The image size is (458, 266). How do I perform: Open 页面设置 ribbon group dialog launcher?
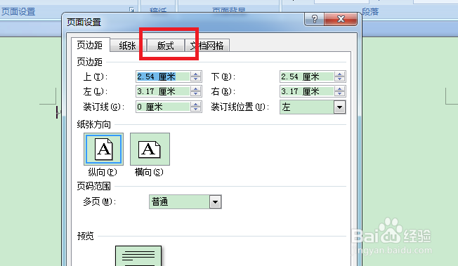(132, 10)
